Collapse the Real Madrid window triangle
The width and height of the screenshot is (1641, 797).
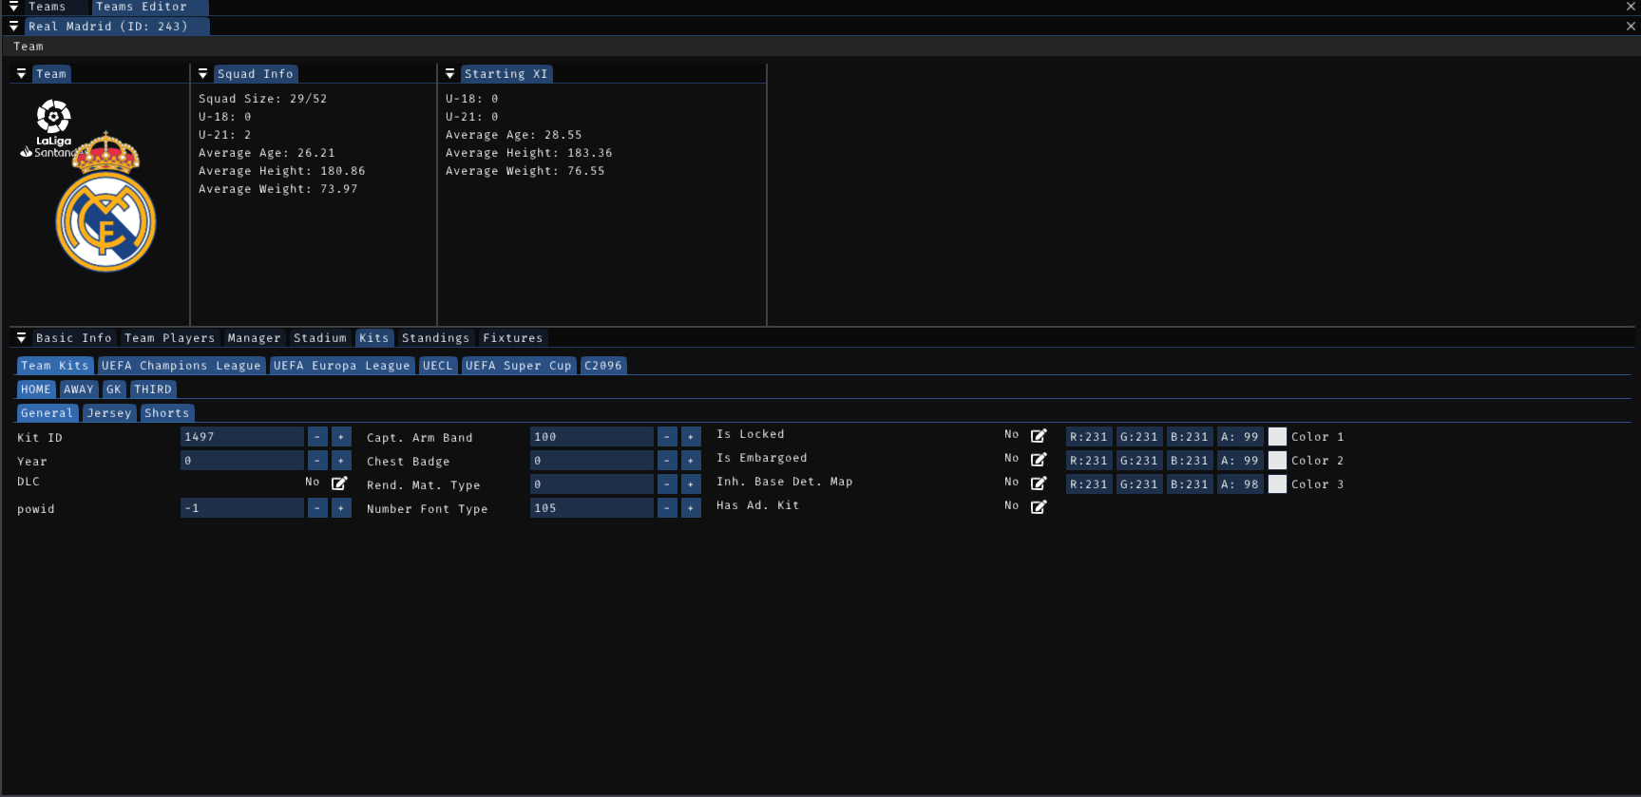point(13,27)
